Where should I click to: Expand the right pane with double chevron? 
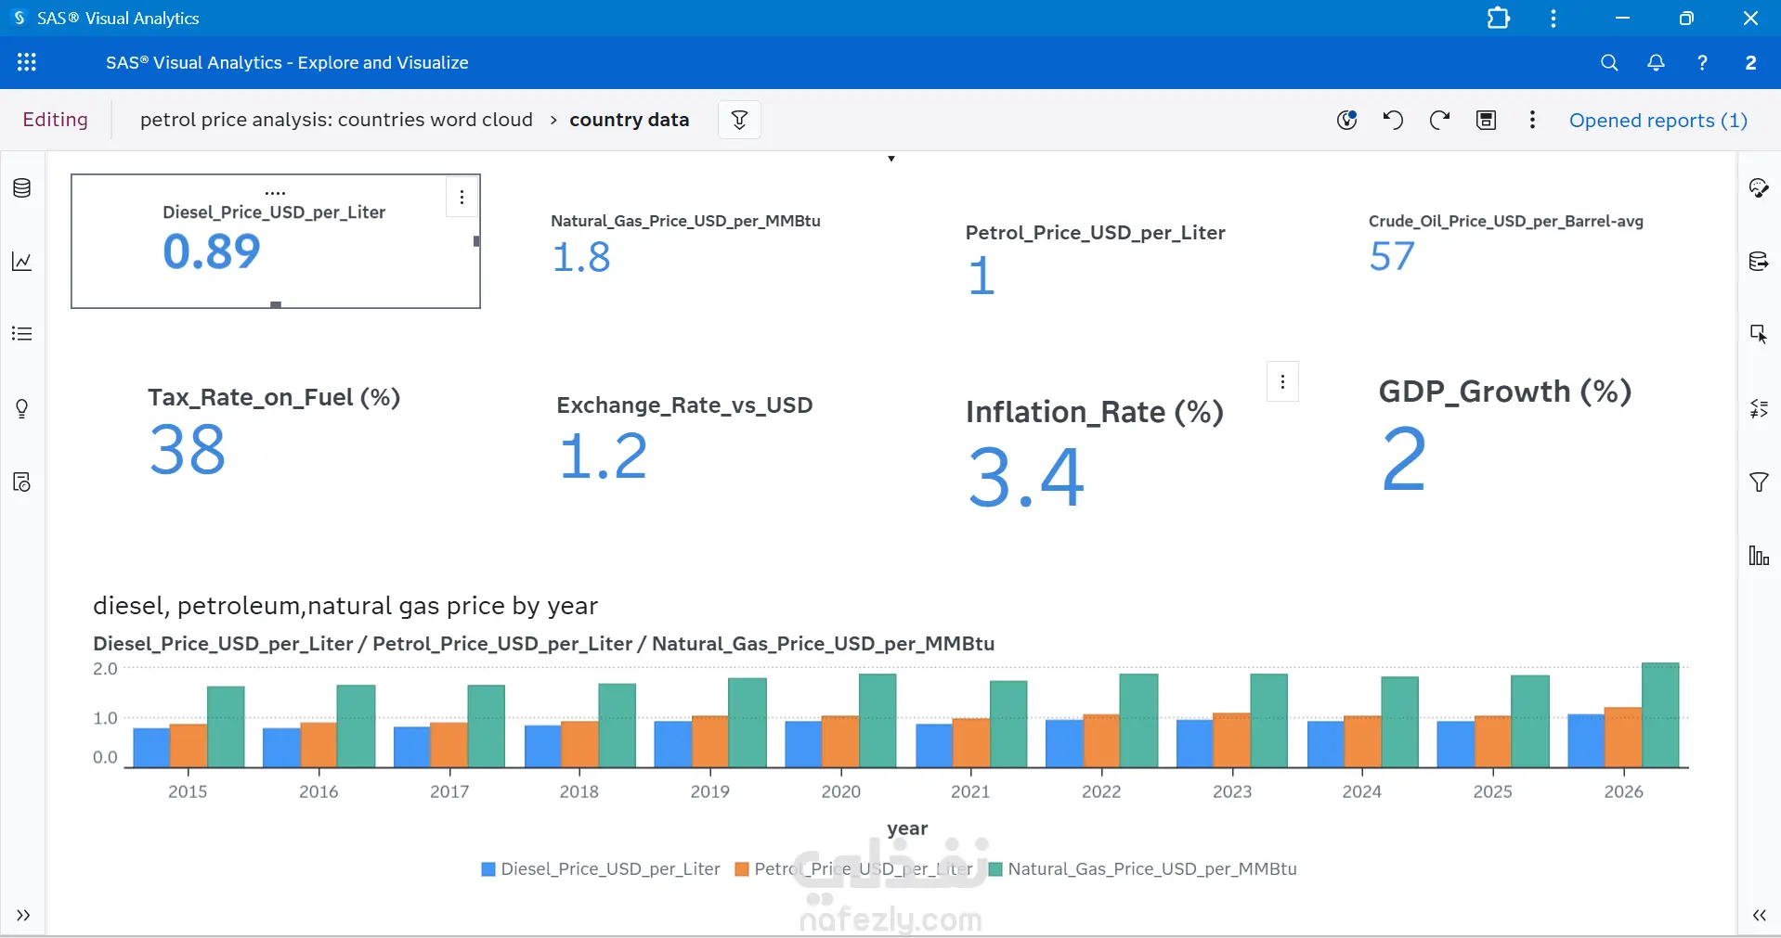pos(1760,916)
